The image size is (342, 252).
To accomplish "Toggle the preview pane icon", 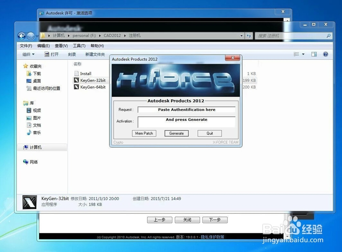I will pyautogui.click(x=314, y=54).
